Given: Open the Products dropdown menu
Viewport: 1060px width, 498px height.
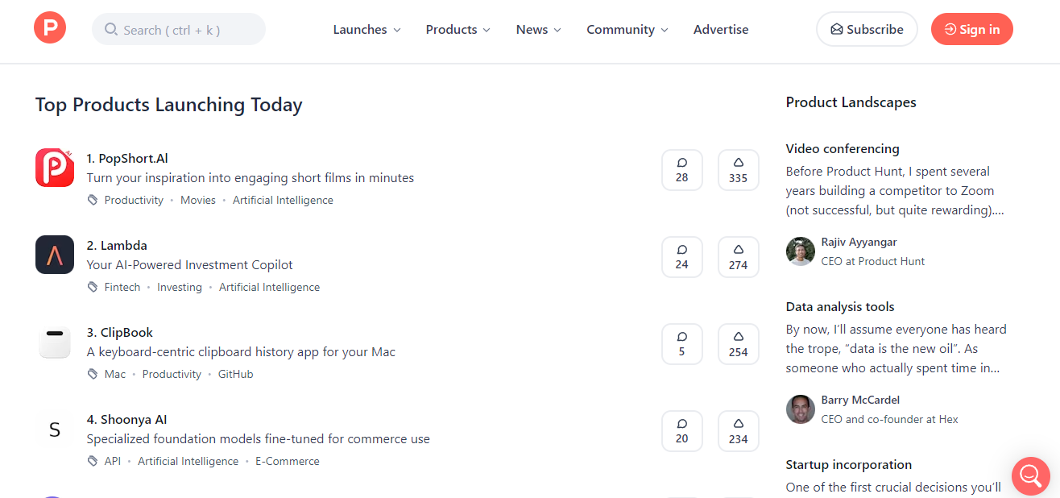Looking at the screenshot, I should point(458,30).
